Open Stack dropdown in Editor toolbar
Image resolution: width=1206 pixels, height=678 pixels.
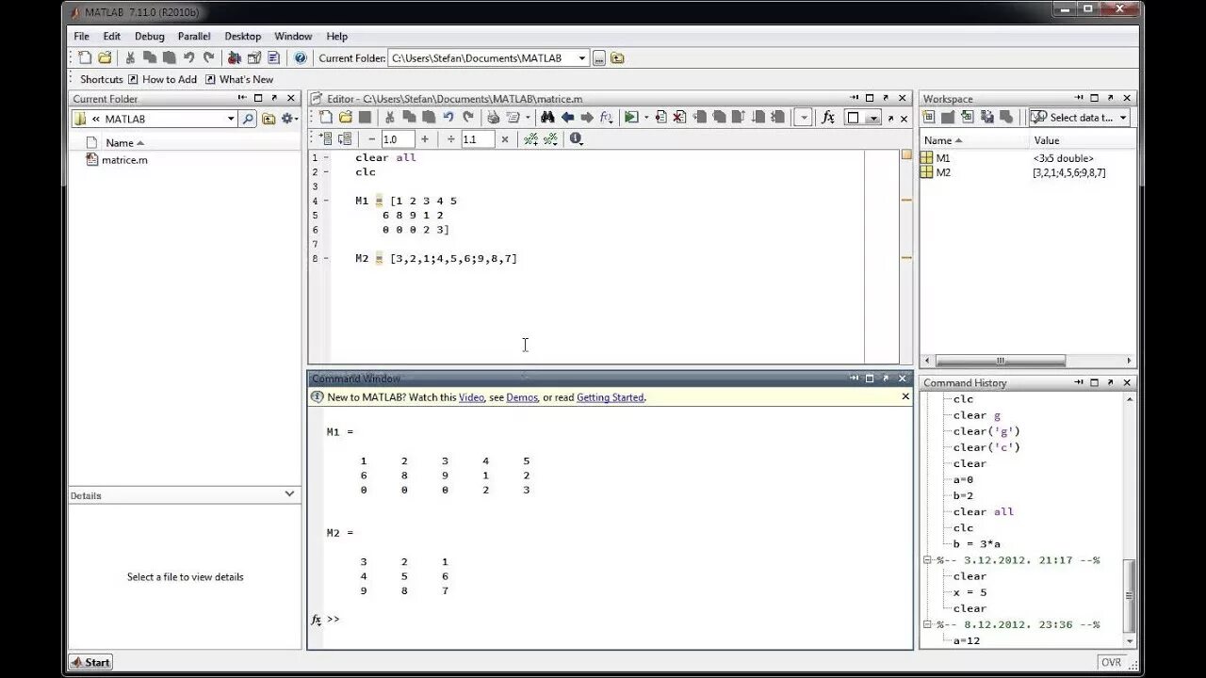[803, 117]
